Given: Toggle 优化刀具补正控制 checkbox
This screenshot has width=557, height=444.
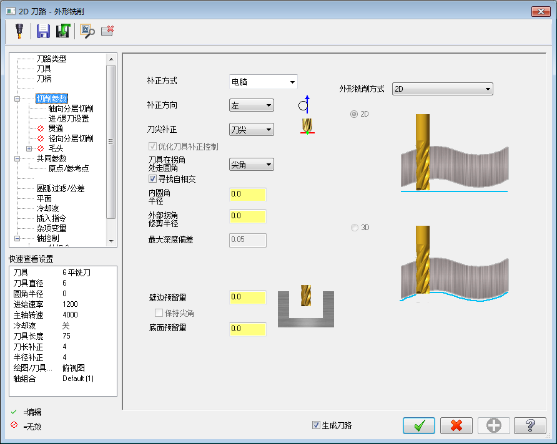Looking at the screenshot, I should (x=152, y=146).
